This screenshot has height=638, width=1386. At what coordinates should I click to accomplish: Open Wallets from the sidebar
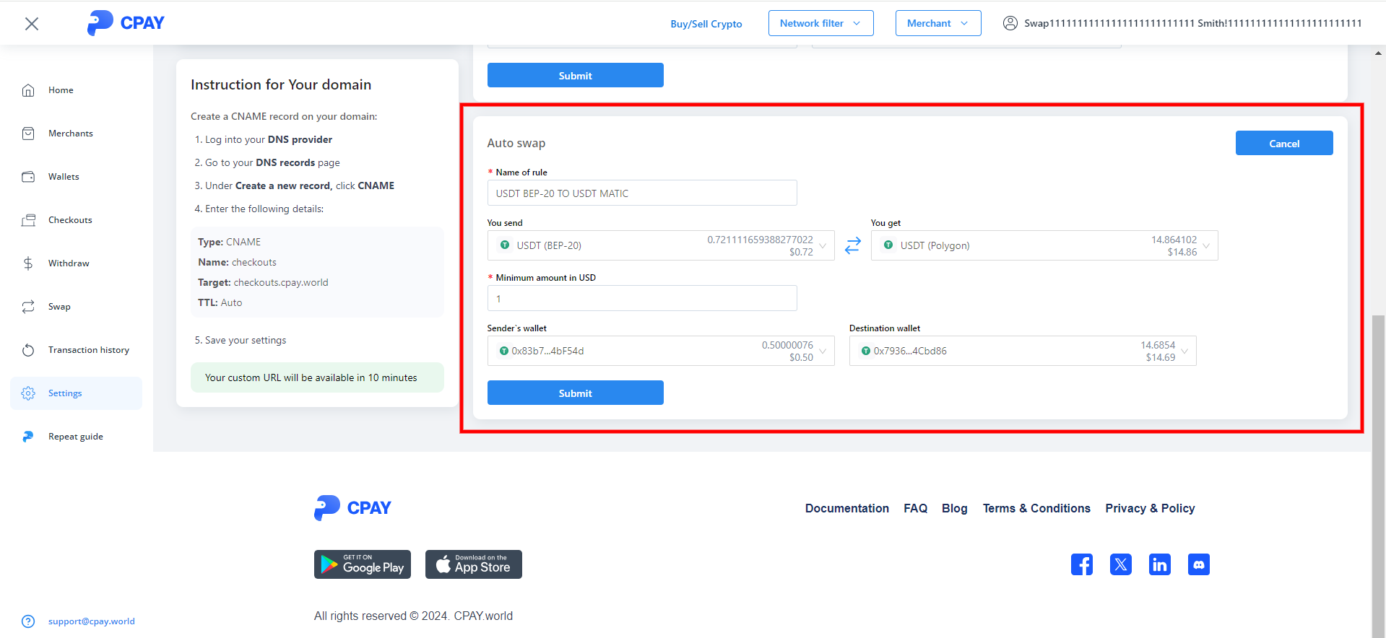coord(64,177)
